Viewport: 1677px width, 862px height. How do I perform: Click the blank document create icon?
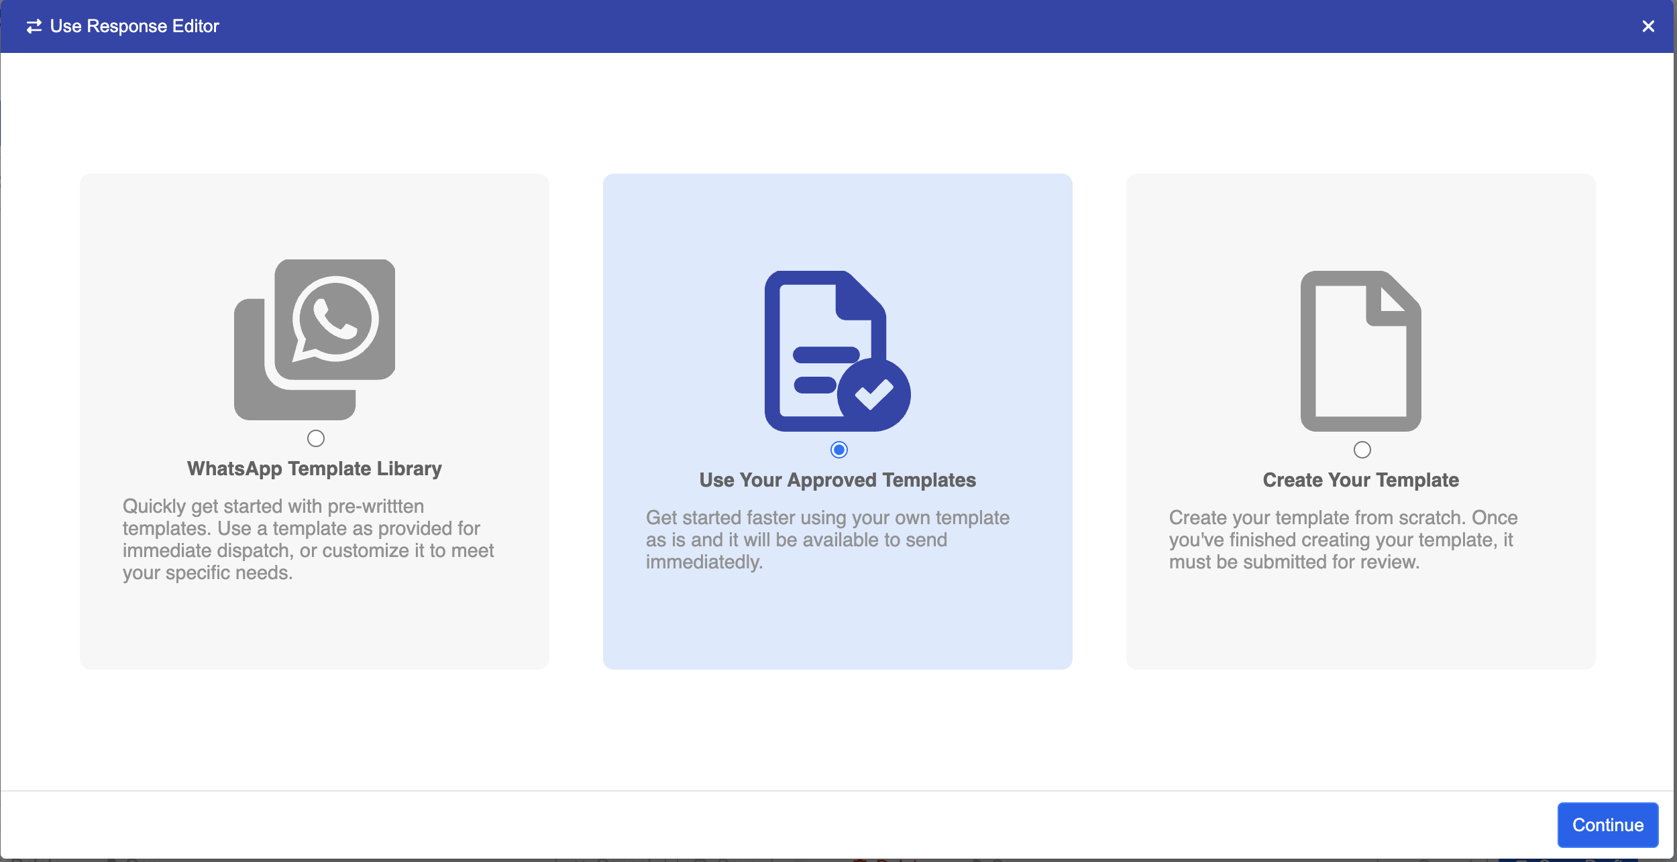pos(1360,351)
